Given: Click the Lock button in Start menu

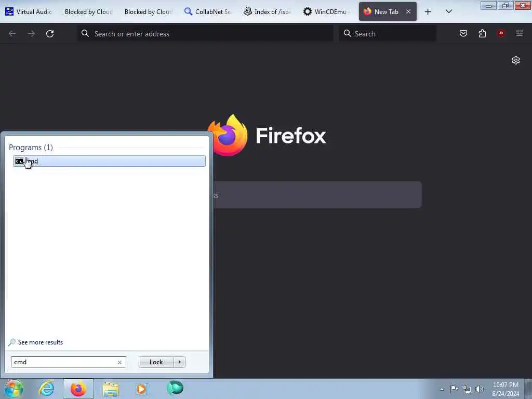Looking at the screenshot, I should [x=156, y=362].
